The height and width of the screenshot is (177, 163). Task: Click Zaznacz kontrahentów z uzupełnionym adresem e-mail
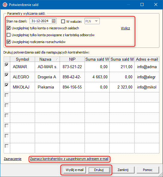coord(69,159)
